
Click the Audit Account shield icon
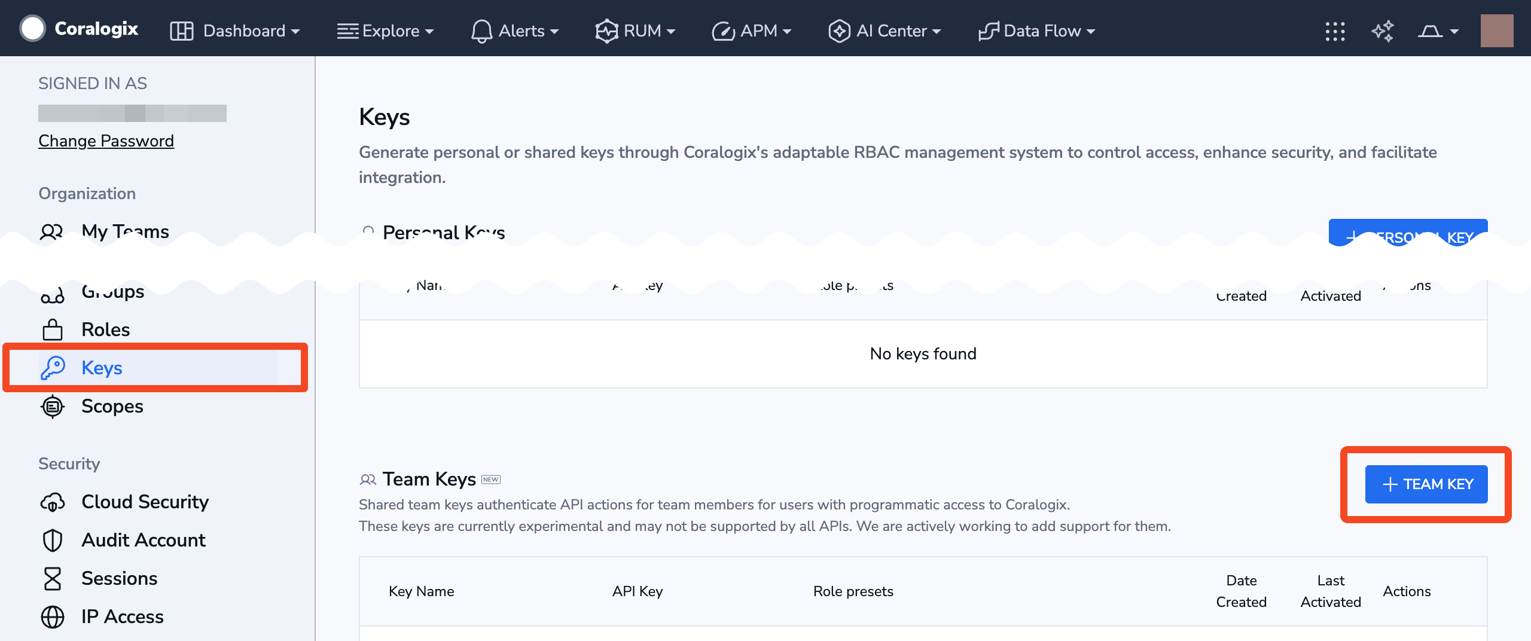coord(53,540)
